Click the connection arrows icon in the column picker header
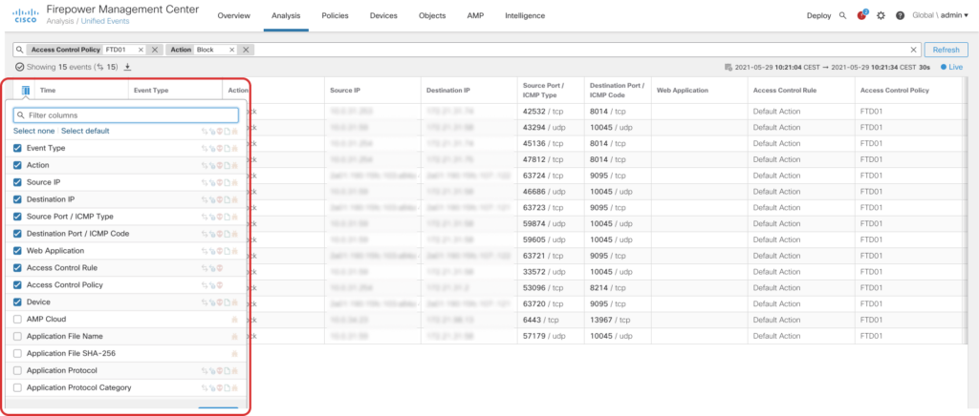 pyautogui.click(x=205, y=132)
